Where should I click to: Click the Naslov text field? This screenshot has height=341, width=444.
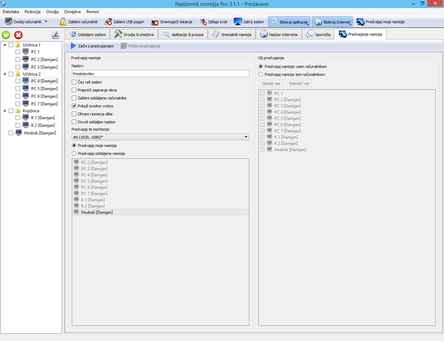coord(160,74)
